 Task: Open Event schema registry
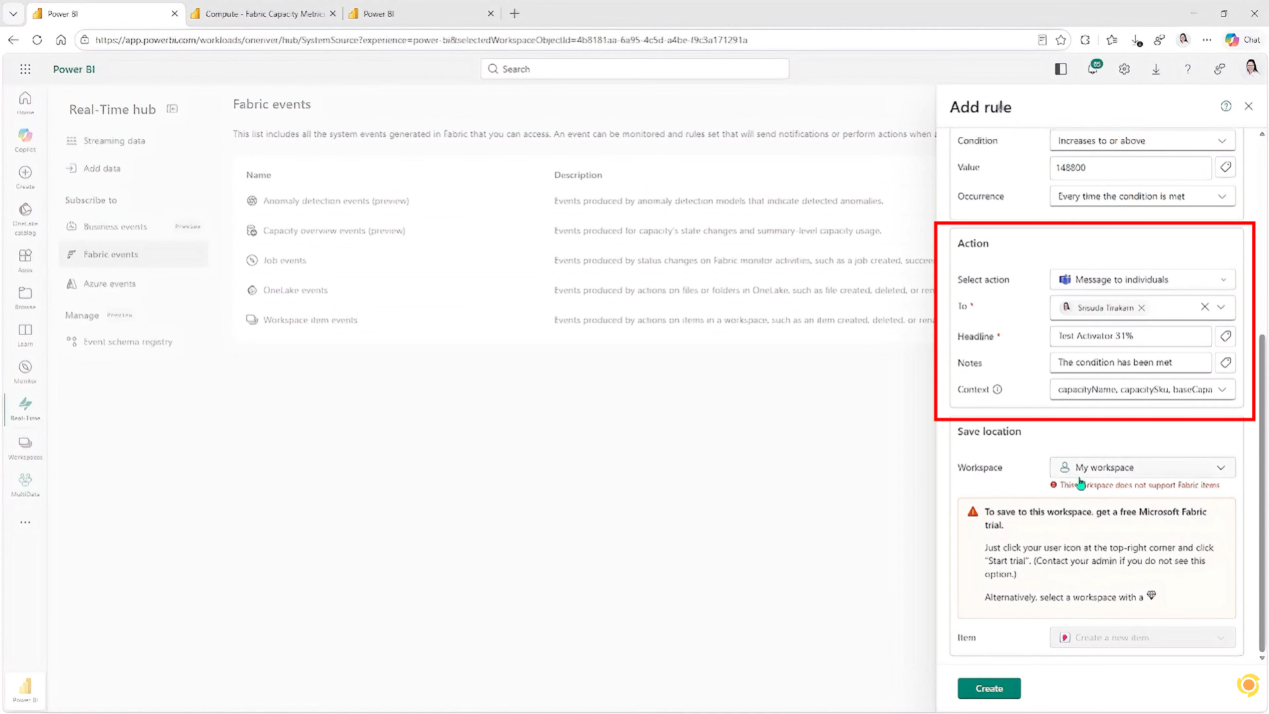128,342
